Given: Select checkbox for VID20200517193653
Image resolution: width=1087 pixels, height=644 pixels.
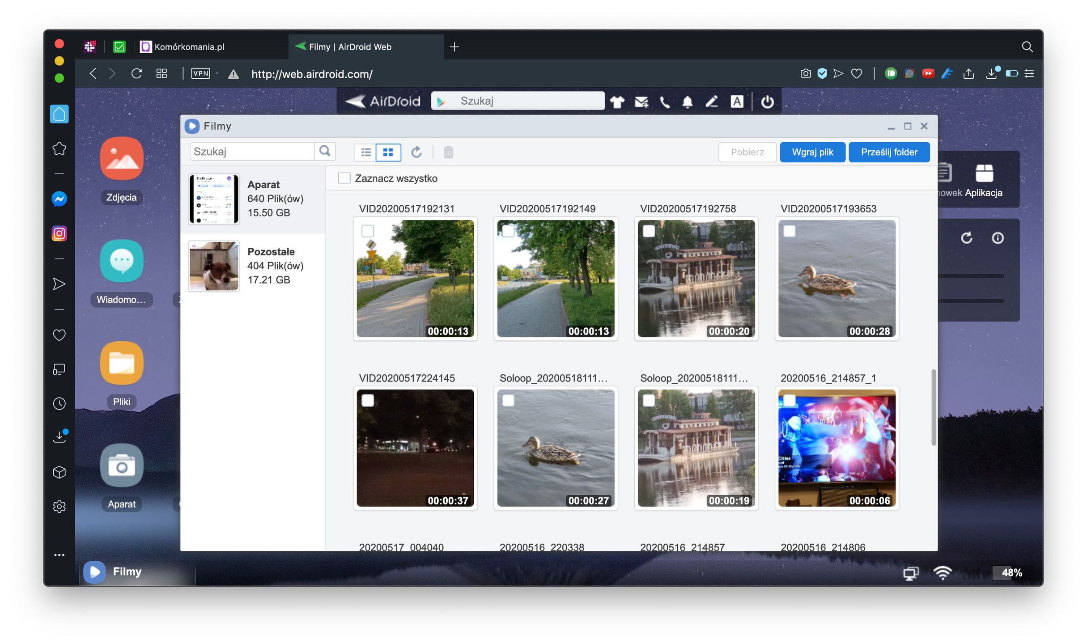Looking at the screenshot, I should (x=790, y=231).
